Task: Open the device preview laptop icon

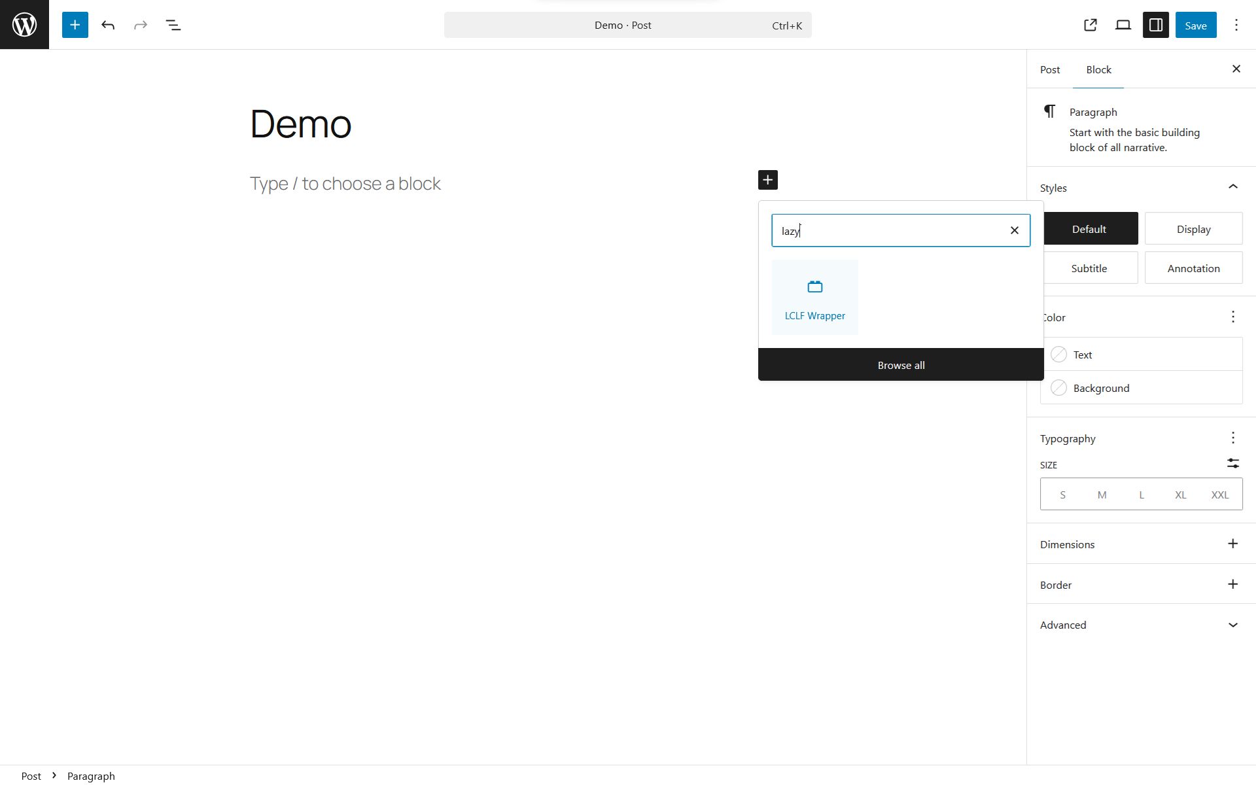Action: pyautogui.click(x=1123, y=25)
